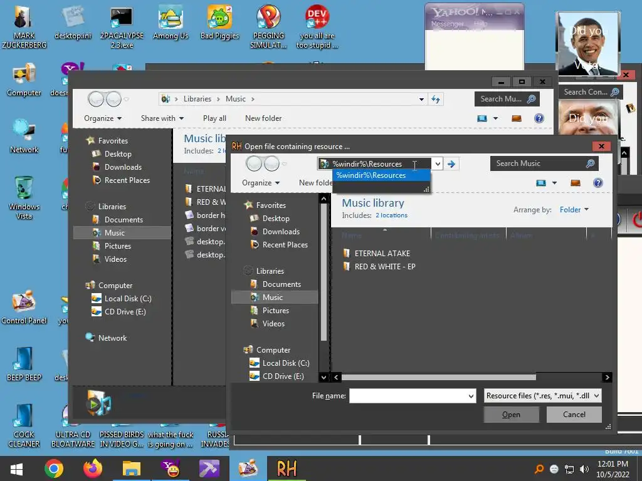Launch Firefox from the taskbar
The width and height of the screenshot is (642, 481).
(93, 468)
